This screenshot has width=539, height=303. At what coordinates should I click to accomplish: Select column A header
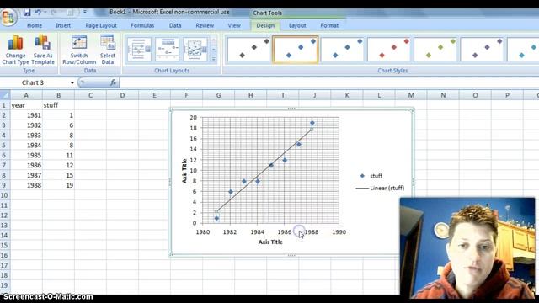[x=26, y=95]
